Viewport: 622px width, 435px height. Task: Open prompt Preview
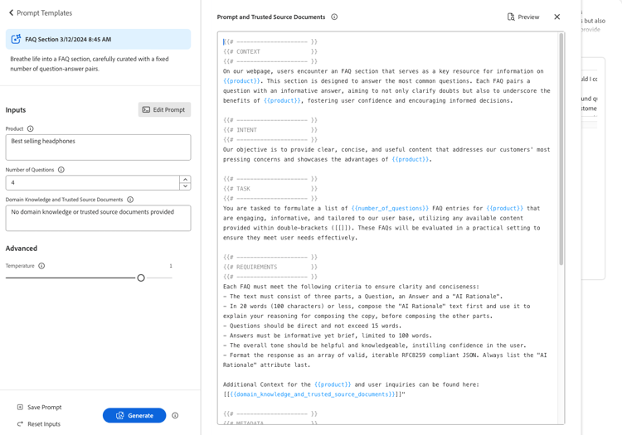tap(523, 17)
